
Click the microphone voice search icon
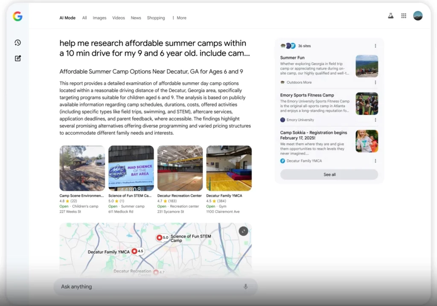coord(245,287)
